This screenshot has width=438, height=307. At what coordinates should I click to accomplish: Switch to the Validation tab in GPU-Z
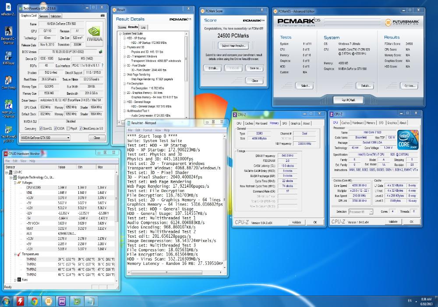tap(56, 16)
